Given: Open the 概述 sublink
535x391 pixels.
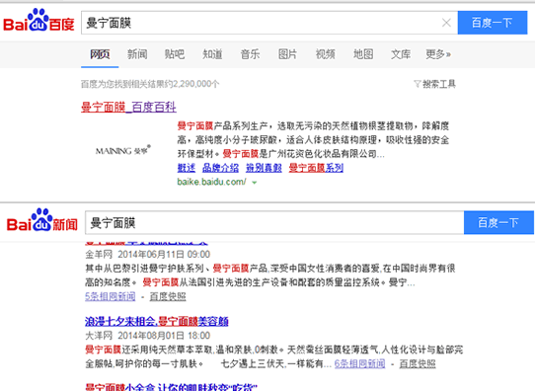Looking at the screenshot, I should point(187,168).
